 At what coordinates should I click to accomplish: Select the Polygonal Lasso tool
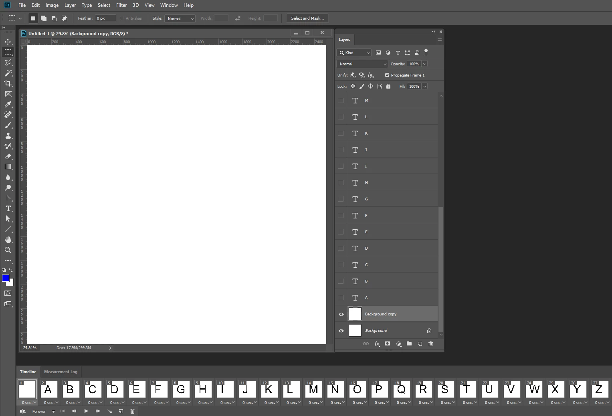pos(8,63)
